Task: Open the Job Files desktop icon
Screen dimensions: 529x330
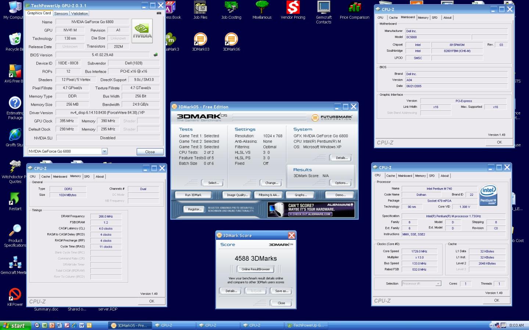Action: 201,7
